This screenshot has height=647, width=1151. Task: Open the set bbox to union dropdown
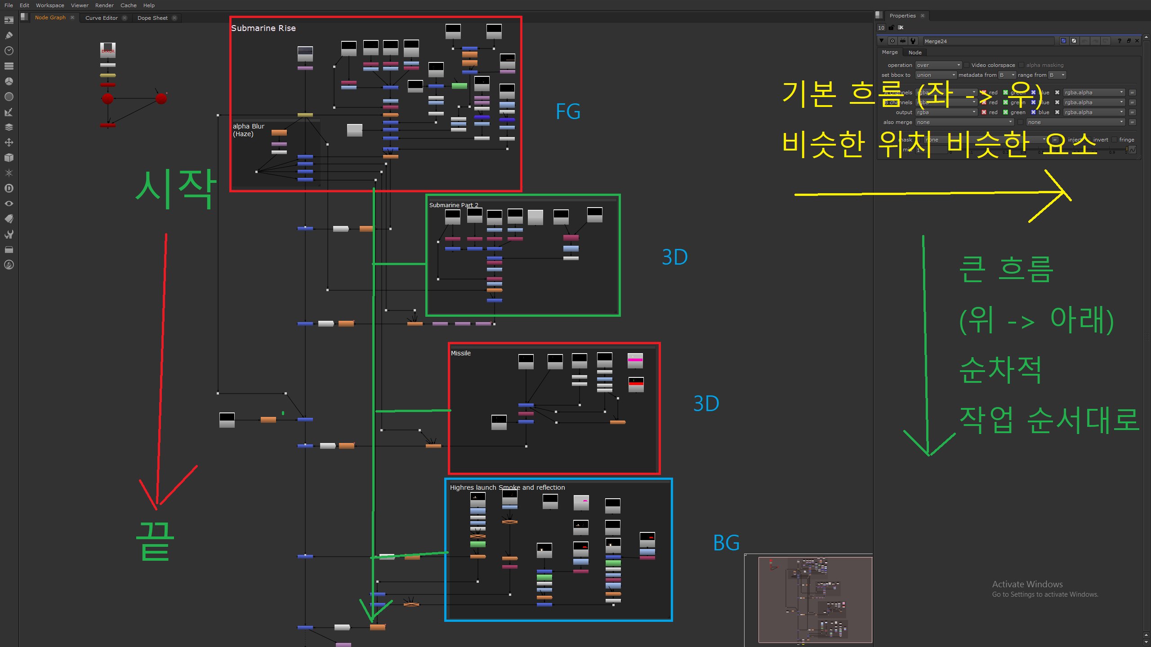pos(936,75)
